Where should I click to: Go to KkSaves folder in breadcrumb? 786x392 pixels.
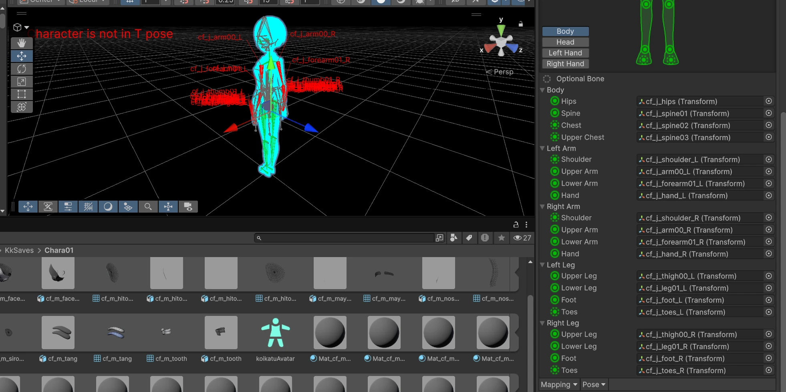(19, 250)
